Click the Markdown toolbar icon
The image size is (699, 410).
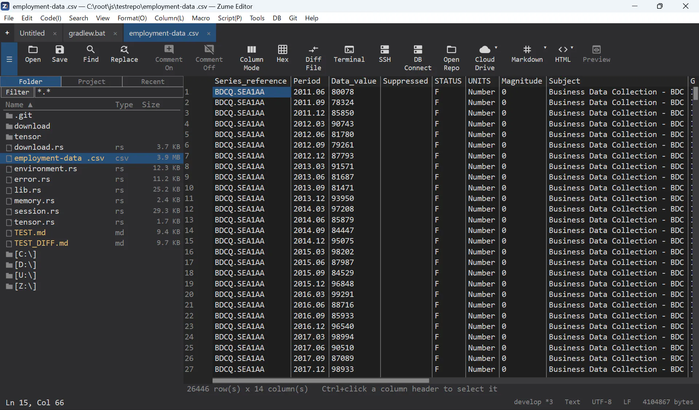coord(527,54)
